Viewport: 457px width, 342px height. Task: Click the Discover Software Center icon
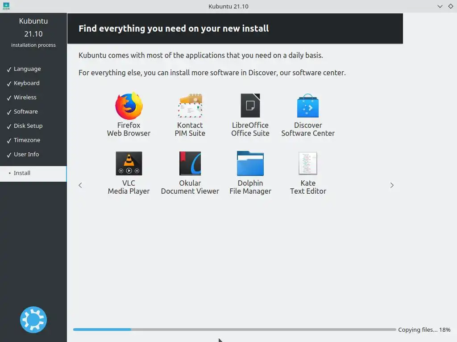308,106
